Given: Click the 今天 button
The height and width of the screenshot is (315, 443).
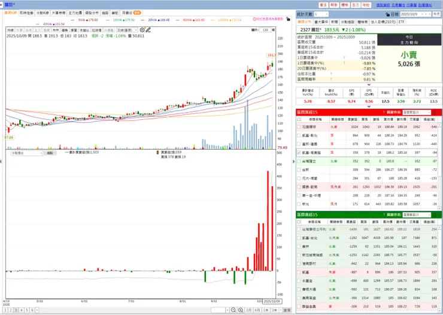Looking at the screenshot, I should [436, 14].
